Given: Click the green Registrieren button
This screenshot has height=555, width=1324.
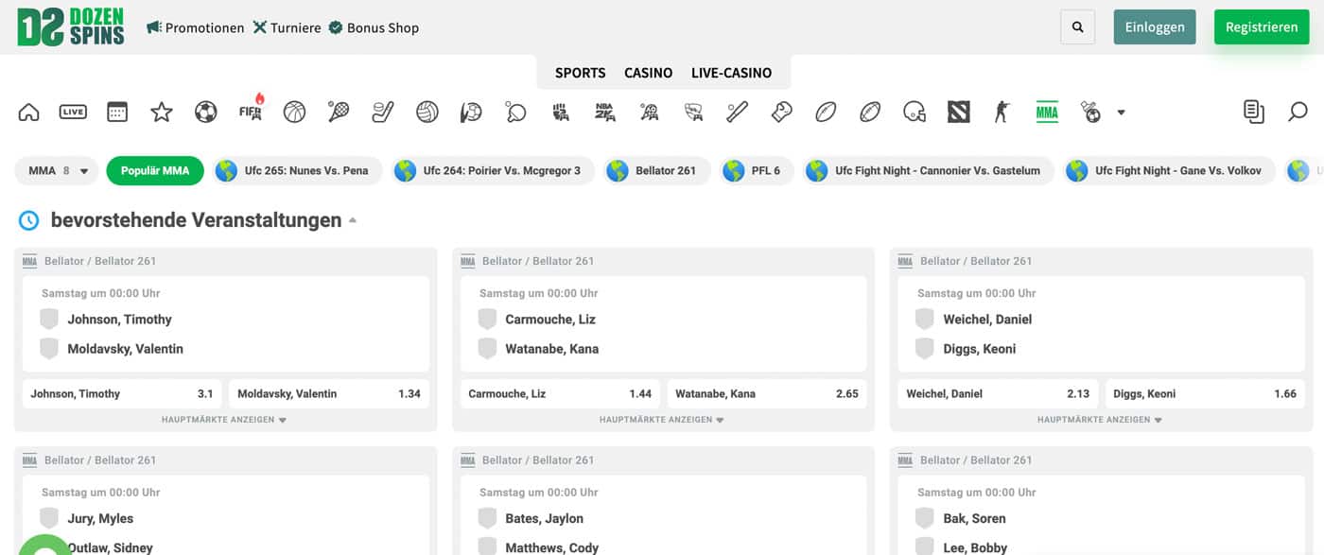Looking at the screenshot, I should point(1262,27).
